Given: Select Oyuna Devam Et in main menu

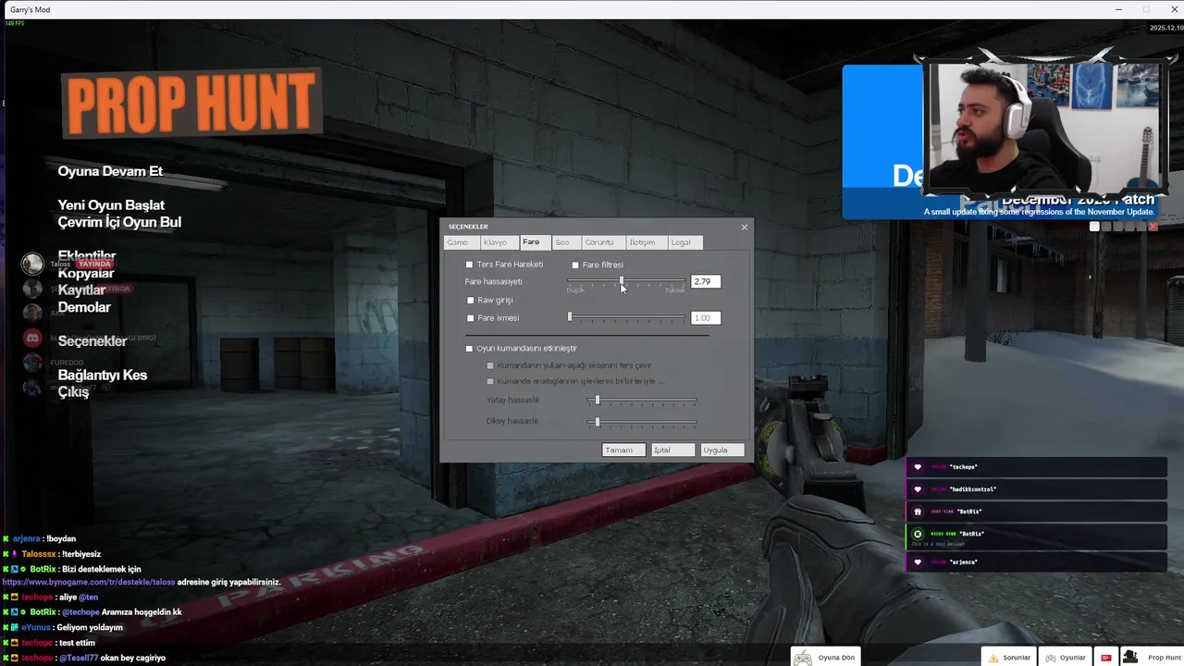Looking at the screenshot, I should point(110,171).
